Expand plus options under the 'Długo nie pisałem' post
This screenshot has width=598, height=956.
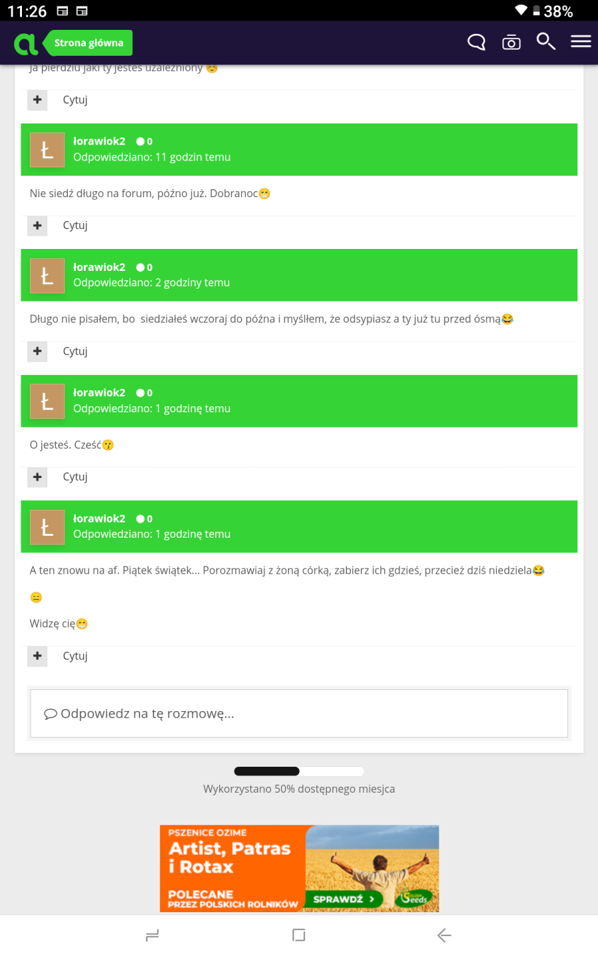click(x=37, y=351)
